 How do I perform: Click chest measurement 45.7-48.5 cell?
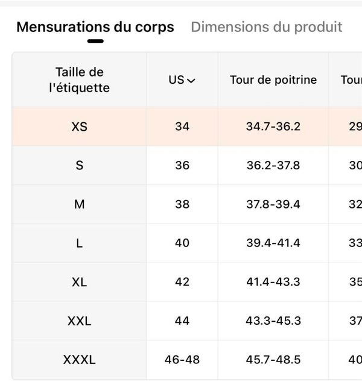273,360
